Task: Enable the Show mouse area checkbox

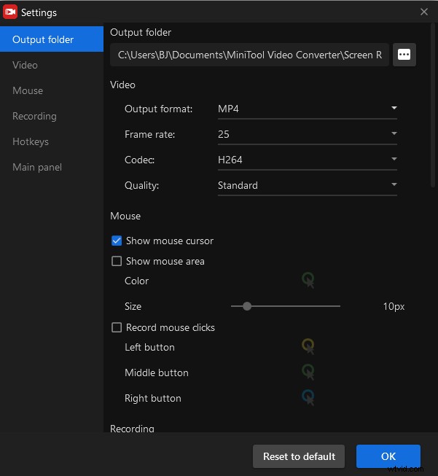Action: click(x=117, y=261)
